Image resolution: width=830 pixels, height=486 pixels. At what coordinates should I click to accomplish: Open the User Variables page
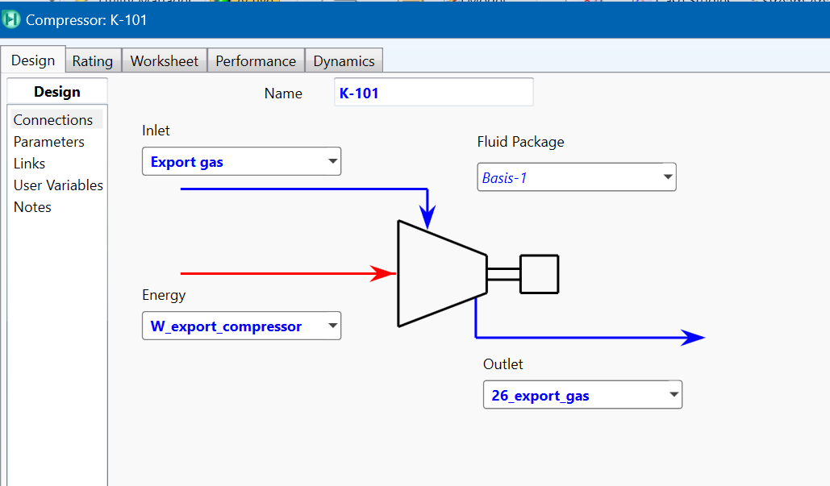[58, 185]
